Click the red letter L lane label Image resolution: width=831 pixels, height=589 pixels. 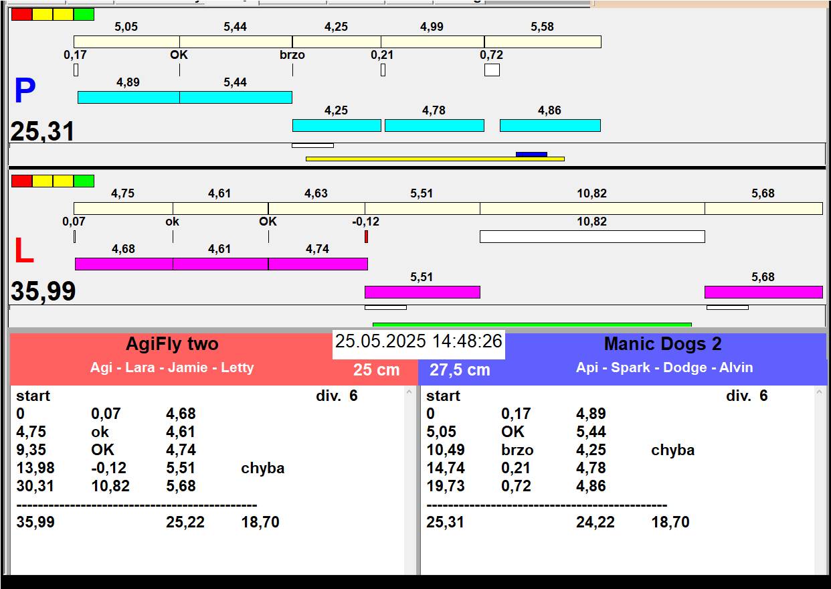point(23,252)
